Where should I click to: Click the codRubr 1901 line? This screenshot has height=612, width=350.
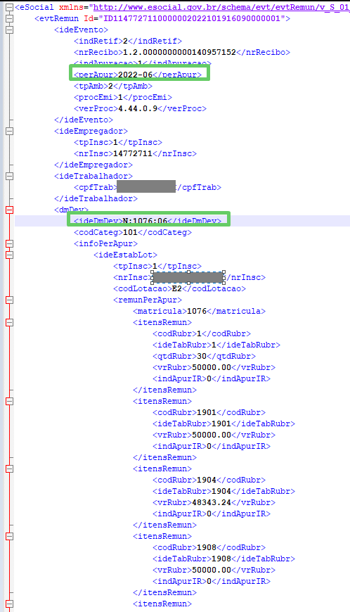point(209,412)
